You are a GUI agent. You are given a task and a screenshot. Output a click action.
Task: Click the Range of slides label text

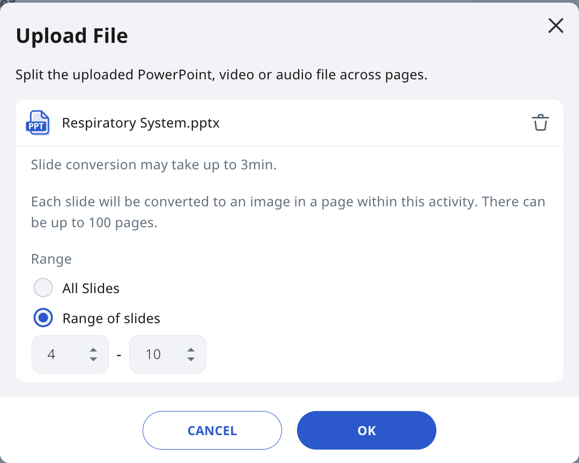[x=111, y=318]
